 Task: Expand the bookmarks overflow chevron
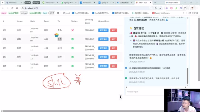pos(183,13)
